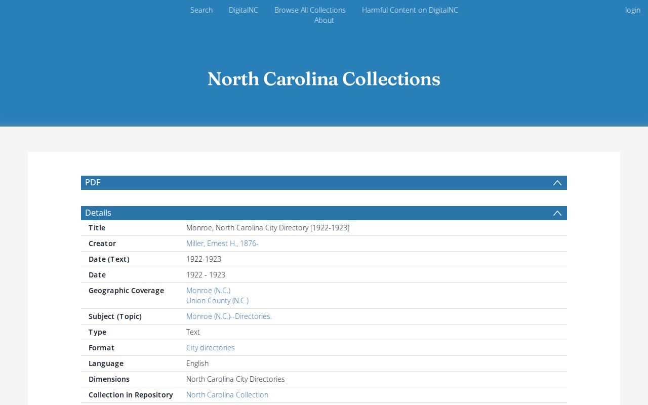The width and height of the screenshot is (648, 405).
Task: Click Dimensions value North Carolina City Directories
Action: 235,379
